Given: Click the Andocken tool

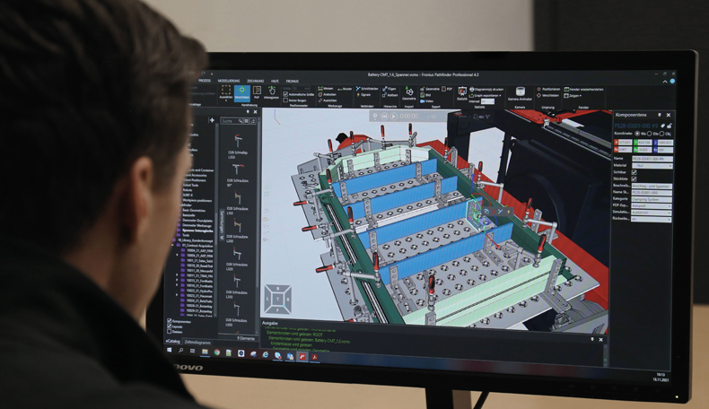Looking at the screenshot, I should point(328,94).
